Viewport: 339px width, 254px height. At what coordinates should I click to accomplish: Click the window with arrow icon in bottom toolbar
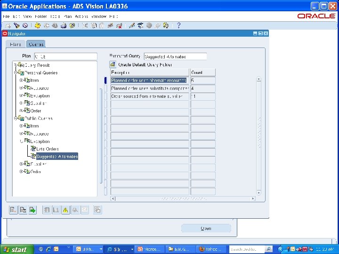coord(97,210)
